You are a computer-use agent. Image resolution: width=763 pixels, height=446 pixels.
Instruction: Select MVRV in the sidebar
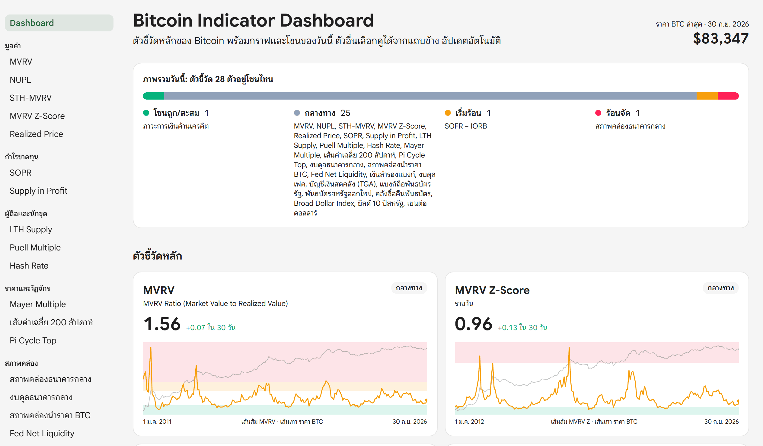tap(21, 62)
